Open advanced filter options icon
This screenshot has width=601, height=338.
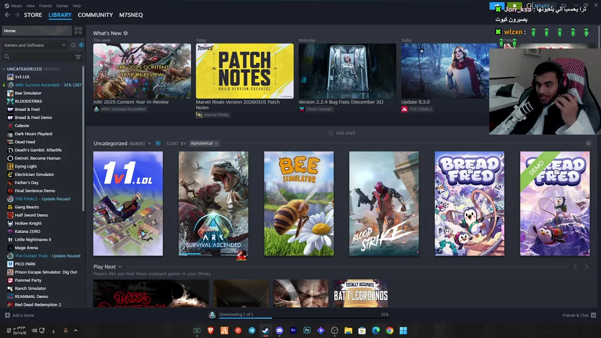click(78, 57)
